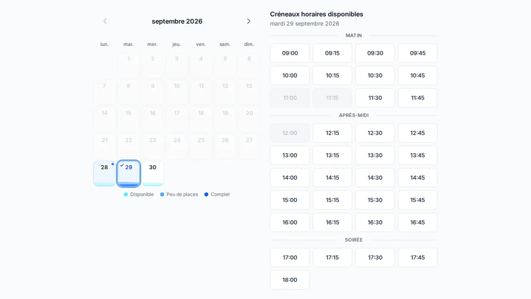The height and width of the screenshot is (299, 531).
Task: Click disabled day 1 in the calendar
Action: pos(129,65)
